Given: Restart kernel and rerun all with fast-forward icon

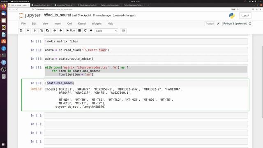Looking at the screenshot, I should [91, 30].
